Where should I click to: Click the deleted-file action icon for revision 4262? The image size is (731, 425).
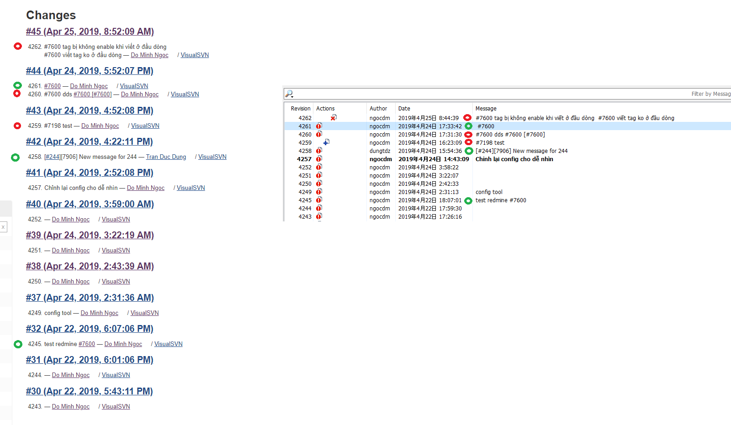334,118
